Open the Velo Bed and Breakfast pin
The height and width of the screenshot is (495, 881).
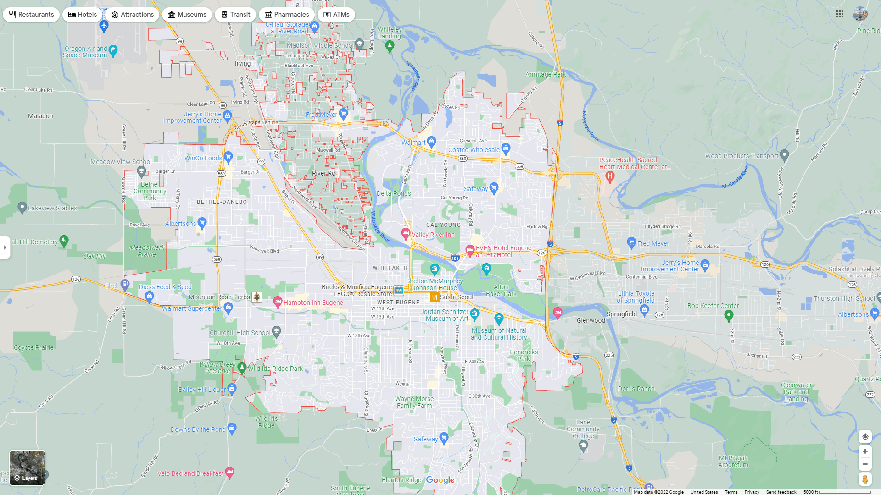click(x=230, y=472)
